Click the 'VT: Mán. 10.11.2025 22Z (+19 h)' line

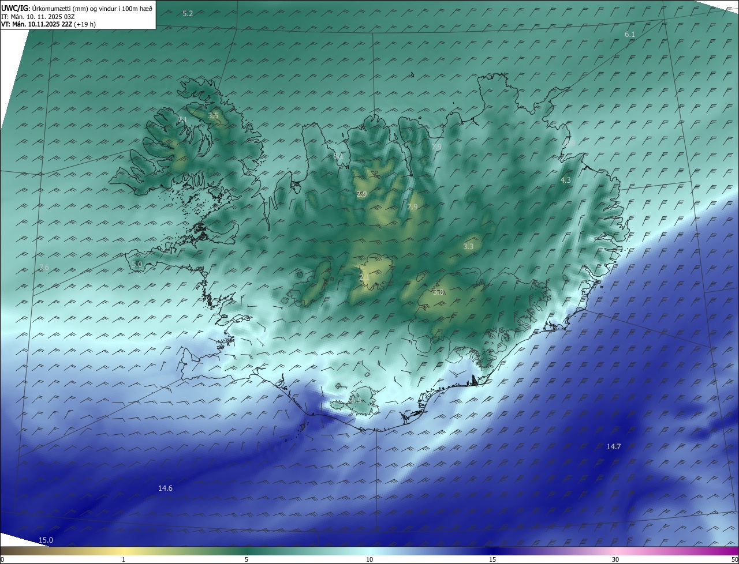[x=48, y=24]
